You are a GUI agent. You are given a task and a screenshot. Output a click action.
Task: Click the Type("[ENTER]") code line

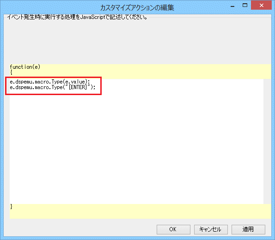(x=53, y=87)
